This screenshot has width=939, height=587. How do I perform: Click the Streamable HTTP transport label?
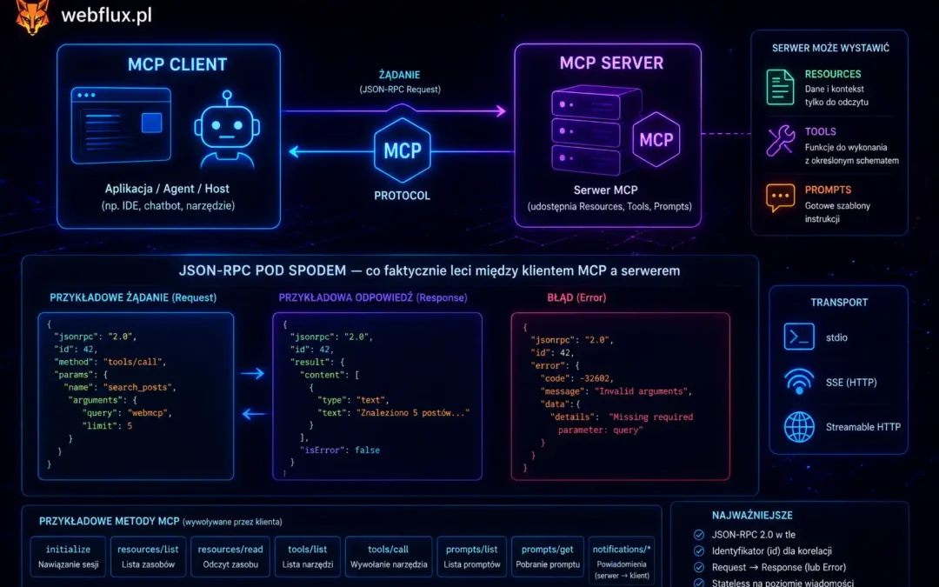(863, 427)
